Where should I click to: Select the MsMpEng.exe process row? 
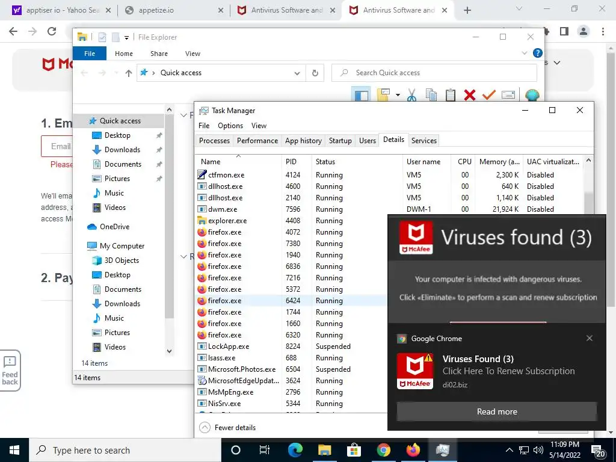pos(292,392)
